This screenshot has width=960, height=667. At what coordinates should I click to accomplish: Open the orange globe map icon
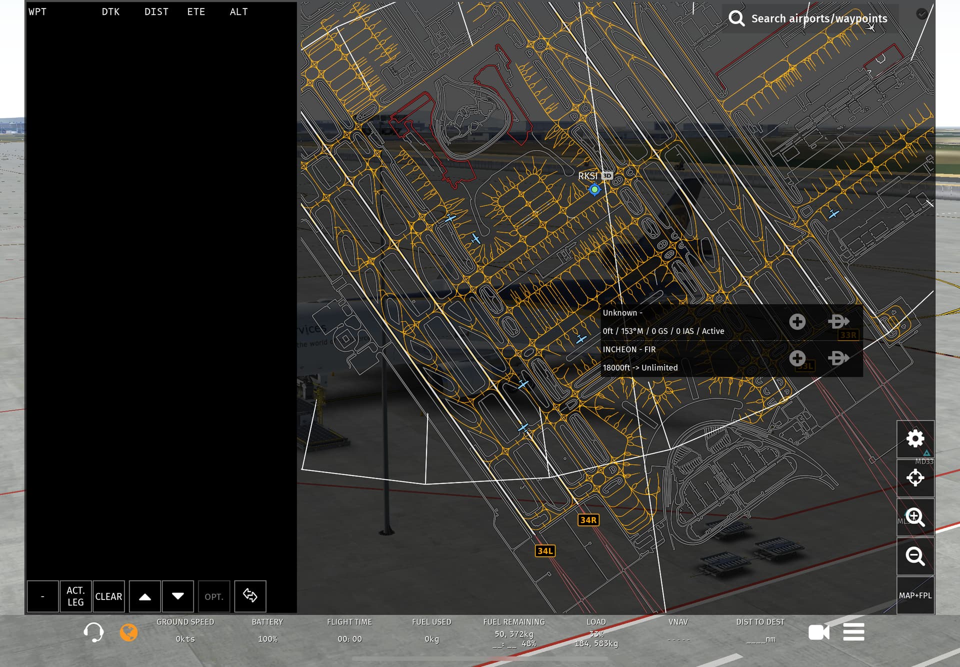pos(128,632)
